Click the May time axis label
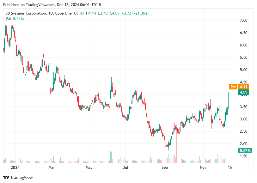The width and height of the screenshot is (257, 183). (x=89, y=168)
